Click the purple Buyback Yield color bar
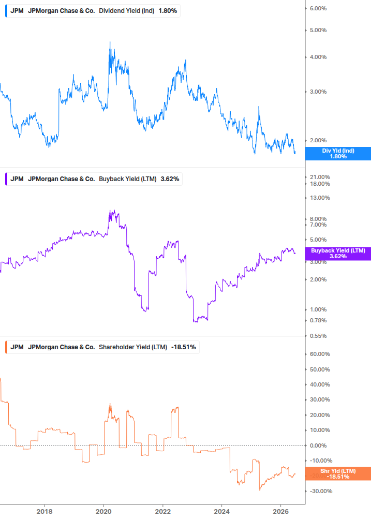This screenshot has height=520, width=371. pos(6,179)
